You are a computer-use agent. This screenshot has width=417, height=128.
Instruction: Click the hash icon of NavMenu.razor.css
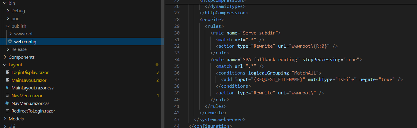point(7,103)
